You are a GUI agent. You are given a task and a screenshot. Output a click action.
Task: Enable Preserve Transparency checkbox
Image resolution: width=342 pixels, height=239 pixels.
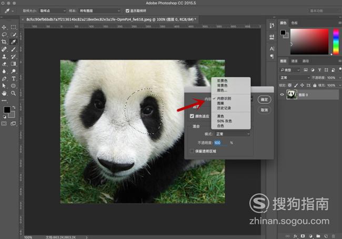point(192,151)
